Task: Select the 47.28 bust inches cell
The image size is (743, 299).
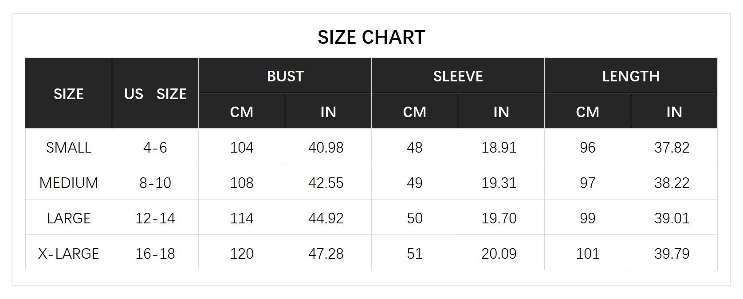Action: click(326, 253)
